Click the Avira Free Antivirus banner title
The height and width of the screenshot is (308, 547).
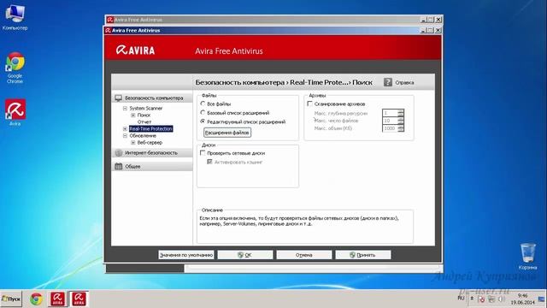[229, 51]
